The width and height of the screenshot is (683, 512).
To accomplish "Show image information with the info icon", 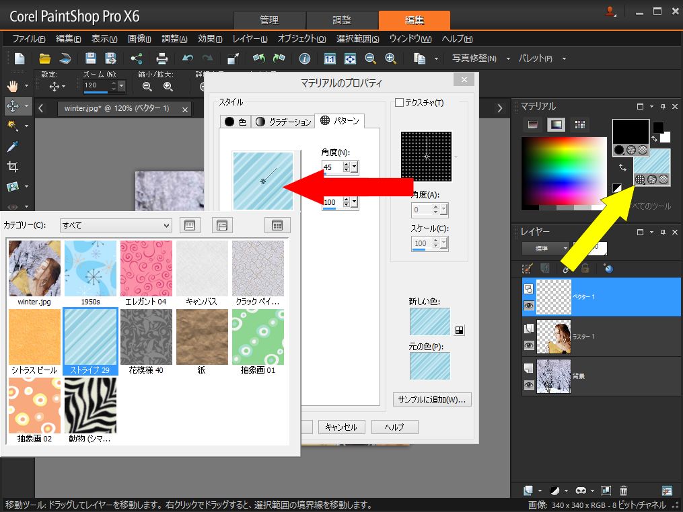I will [304, 58].
